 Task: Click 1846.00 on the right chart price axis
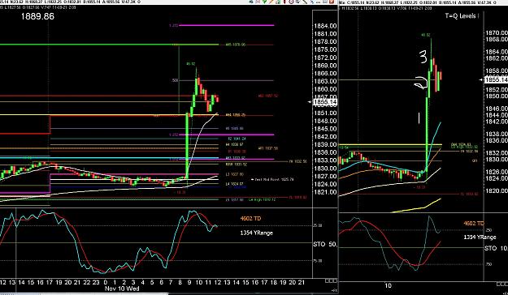(497, 109)
